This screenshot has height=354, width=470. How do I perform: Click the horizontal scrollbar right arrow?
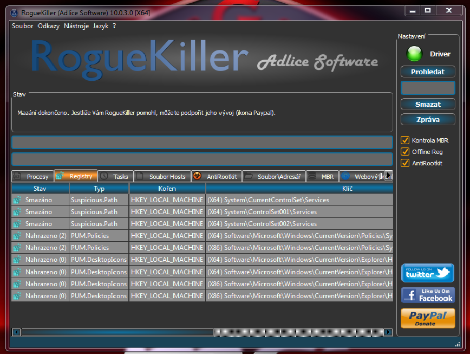point(388,332)
